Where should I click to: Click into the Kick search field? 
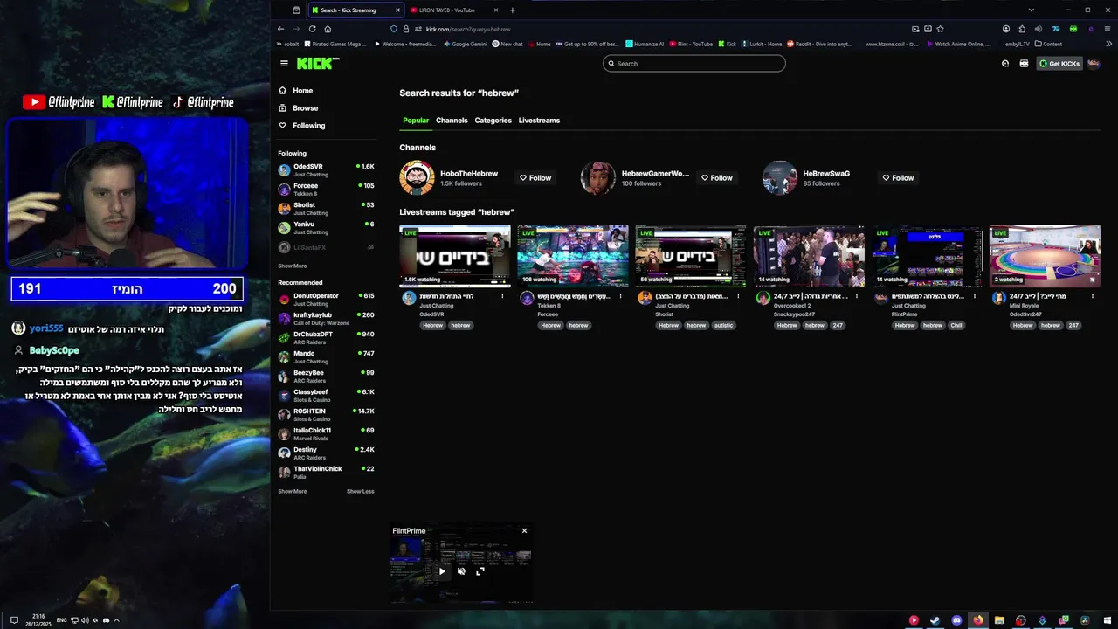pyautogui.click(x=694, y=64)
